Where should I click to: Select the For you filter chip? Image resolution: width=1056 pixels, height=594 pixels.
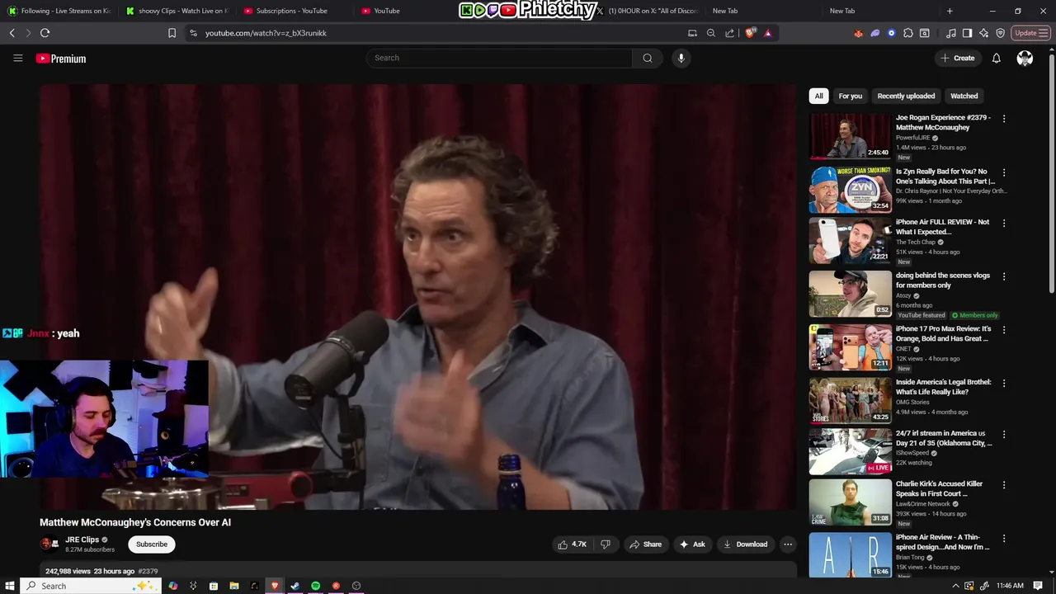(x=850, y=96)
